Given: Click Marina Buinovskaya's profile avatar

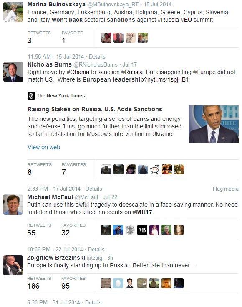Looking at the screenshot, I should point(13,12).
